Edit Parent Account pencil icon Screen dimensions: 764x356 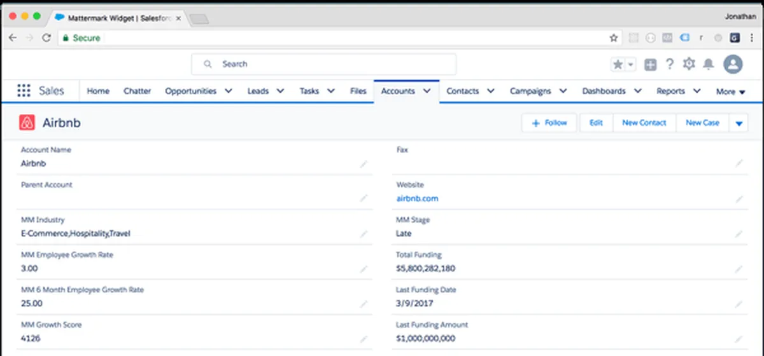364,198
